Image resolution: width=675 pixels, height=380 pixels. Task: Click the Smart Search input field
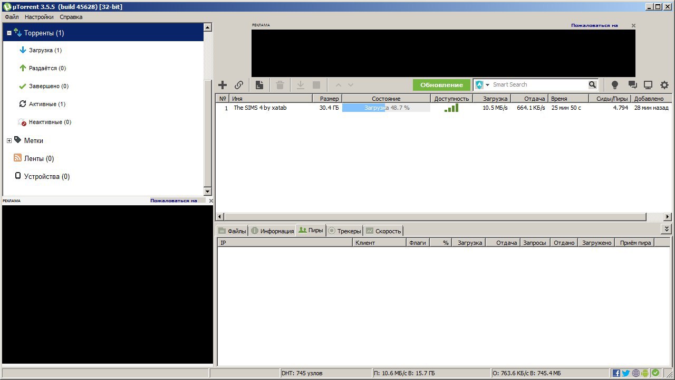pyautogui.click(x=538, y=84)
